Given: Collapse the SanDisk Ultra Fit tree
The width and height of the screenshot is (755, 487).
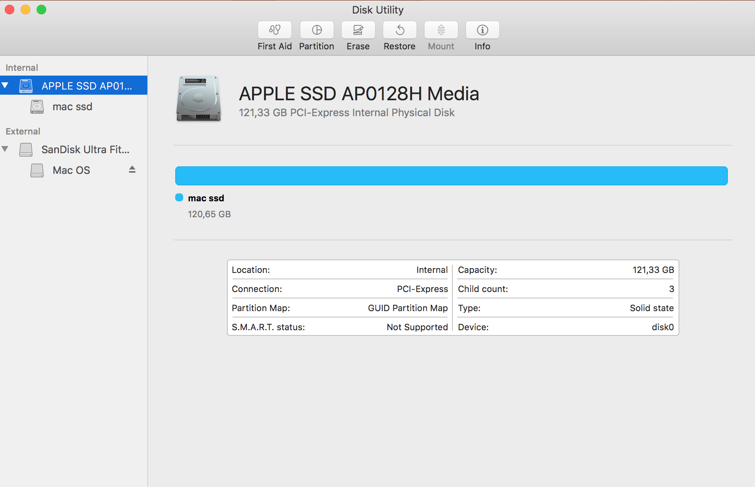Looking at the screenshot, I should pyautogui.click(x=5, y=149).
